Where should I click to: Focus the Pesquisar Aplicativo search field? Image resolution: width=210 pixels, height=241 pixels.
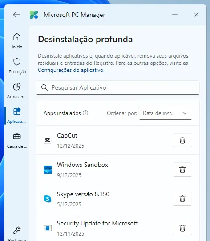click(x=118, y=87)
